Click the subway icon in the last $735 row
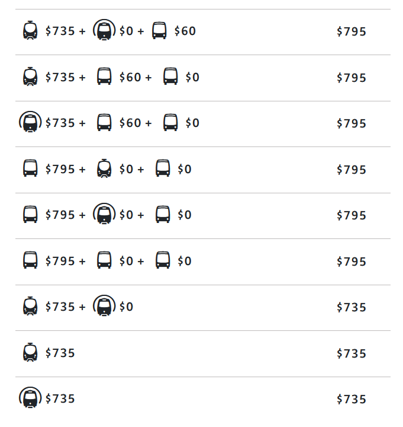The height and width of the screenshot is (427, 403). tap(30, 398)
